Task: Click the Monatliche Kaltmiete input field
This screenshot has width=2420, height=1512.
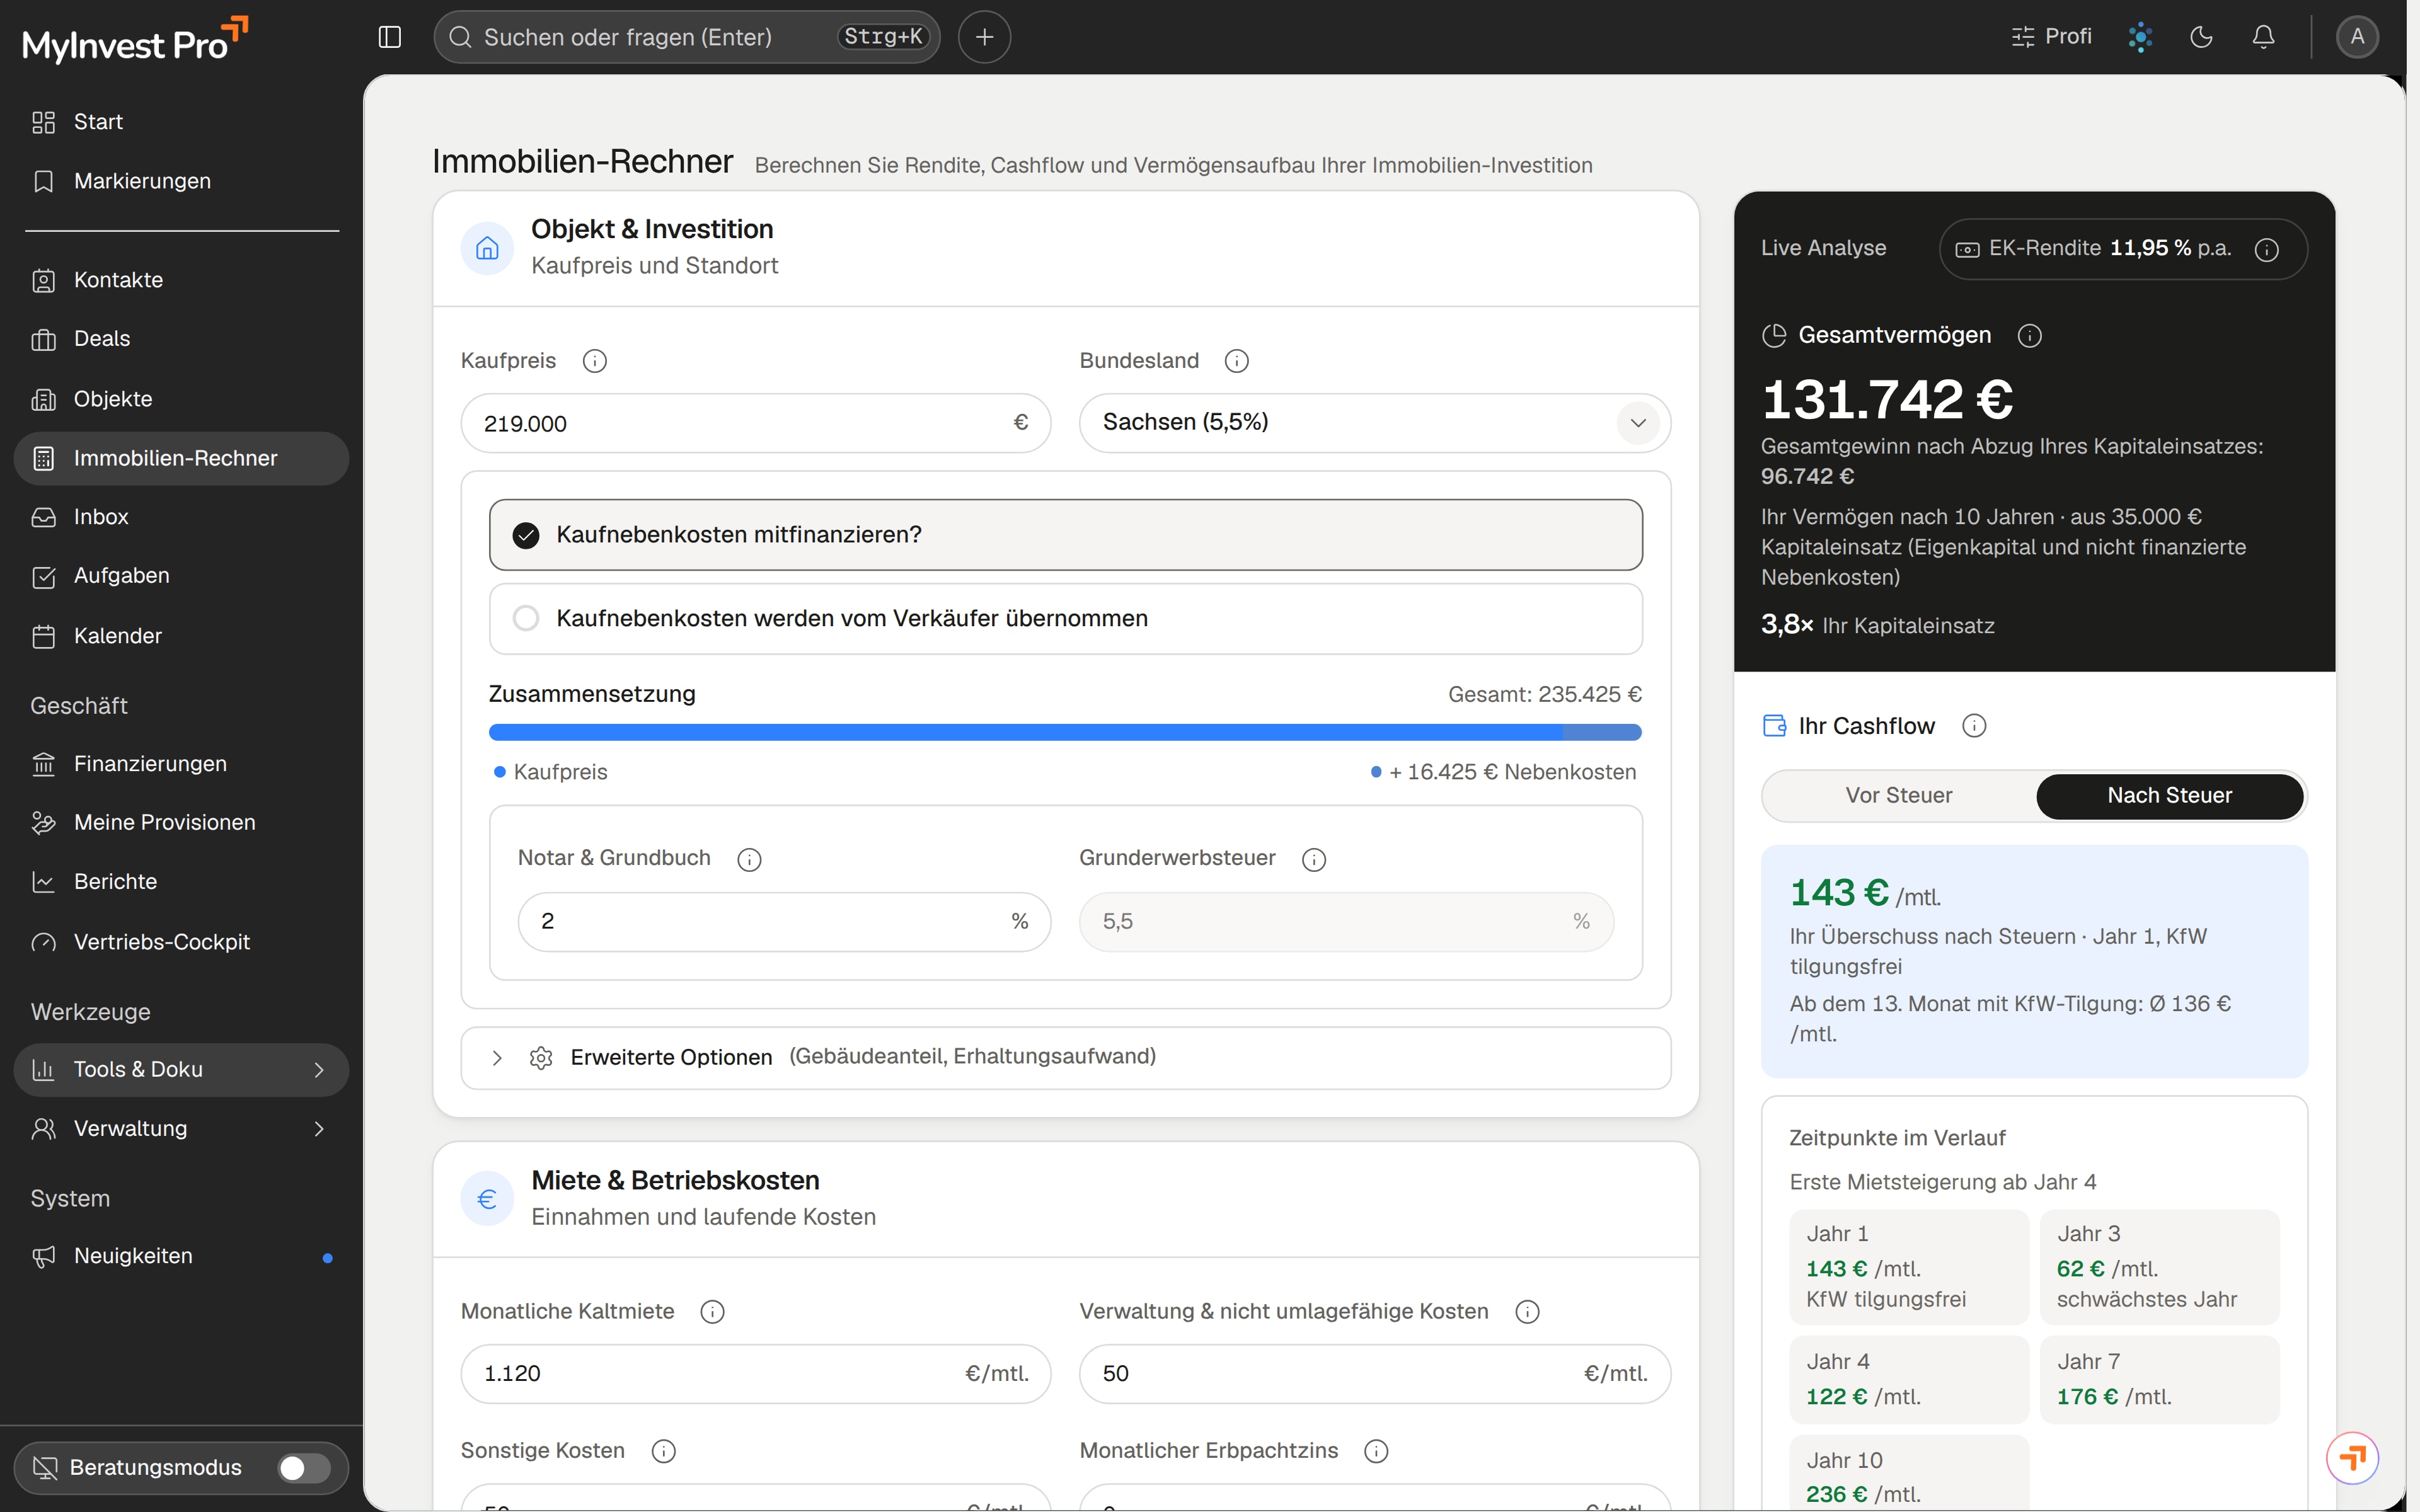Action: coord(755,1374)
